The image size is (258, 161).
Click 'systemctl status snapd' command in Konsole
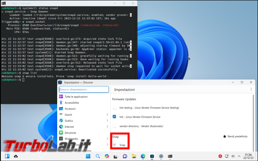pos(40,8)
